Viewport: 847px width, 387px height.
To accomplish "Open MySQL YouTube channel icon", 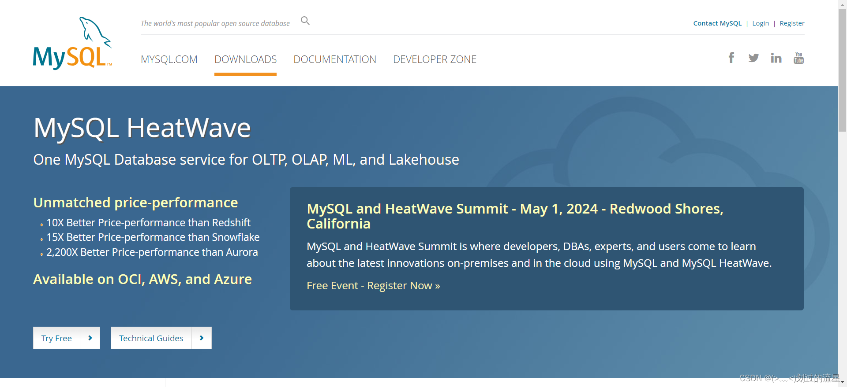I will (799, 58).
